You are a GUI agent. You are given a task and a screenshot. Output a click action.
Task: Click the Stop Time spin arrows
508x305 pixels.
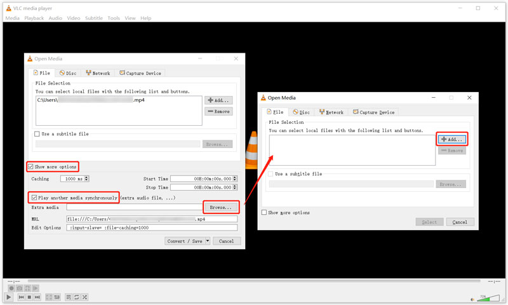(235, 187)
